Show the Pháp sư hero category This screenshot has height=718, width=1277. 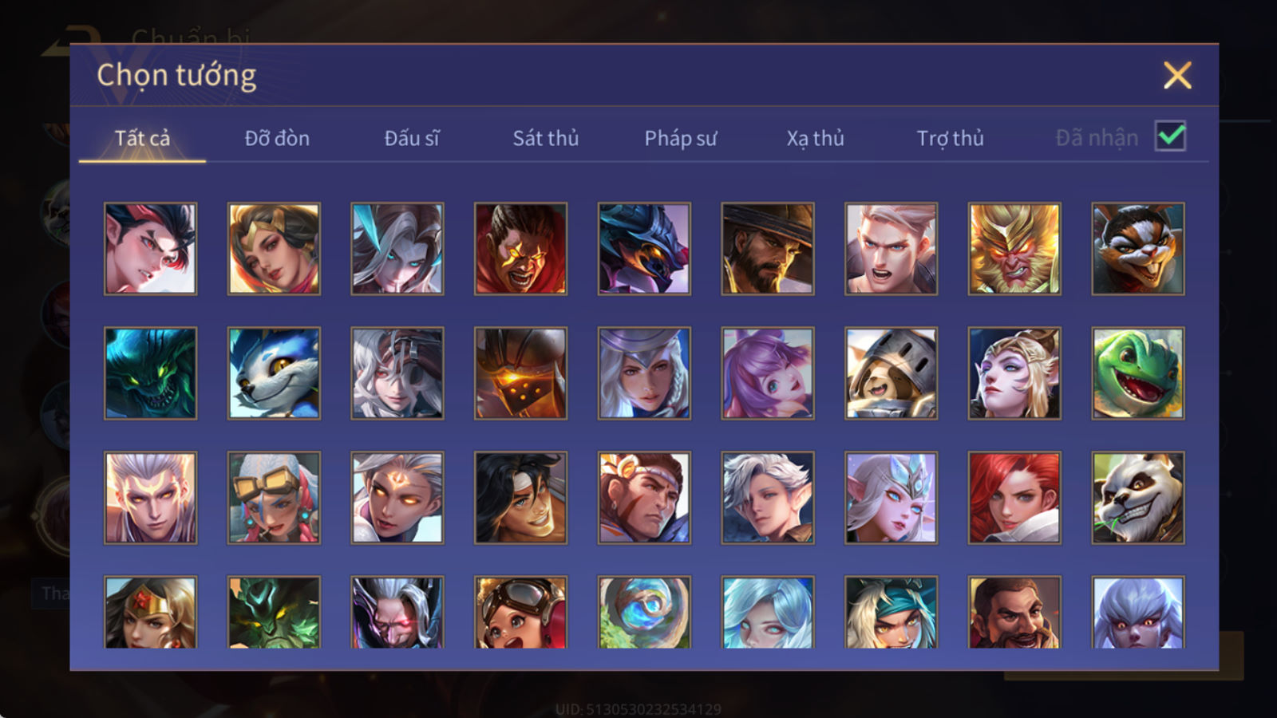[681, 138]
